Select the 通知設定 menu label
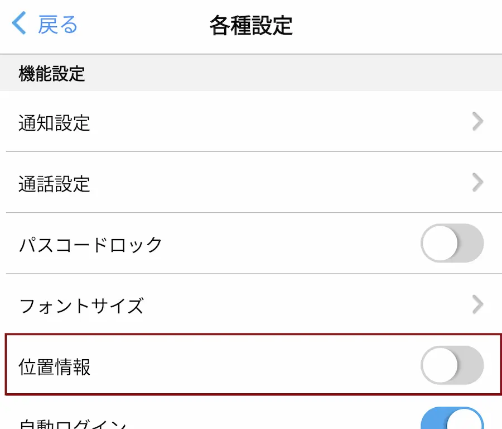Screen dimensions: 502x429 point(54,123)
